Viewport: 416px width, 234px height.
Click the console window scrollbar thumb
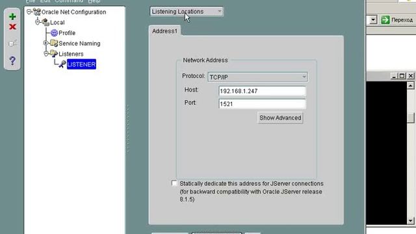click(411, 118)
